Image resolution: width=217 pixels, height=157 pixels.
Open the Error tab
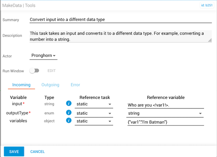click(x=75, y=85)
